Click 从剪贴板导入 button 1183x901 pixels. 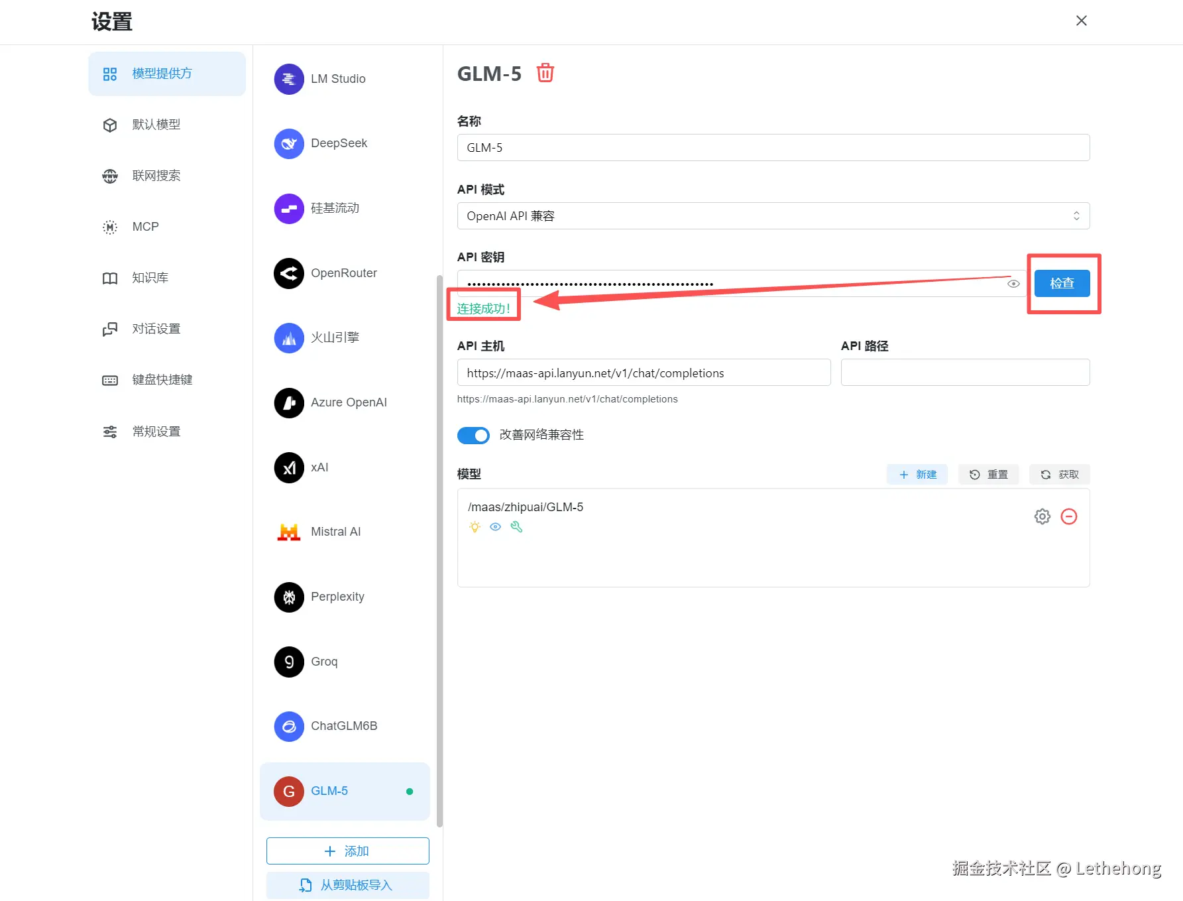[347, 885]
